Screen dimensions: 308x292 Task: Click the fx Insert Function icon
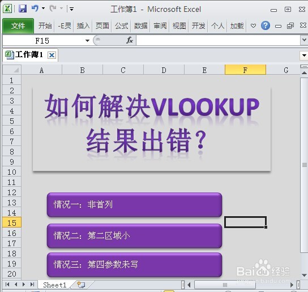(x=130, y=40)
